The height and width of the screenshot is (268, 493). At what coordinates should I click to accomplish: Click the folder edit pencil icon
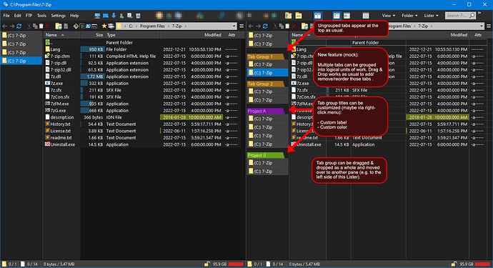coord(289,16)
